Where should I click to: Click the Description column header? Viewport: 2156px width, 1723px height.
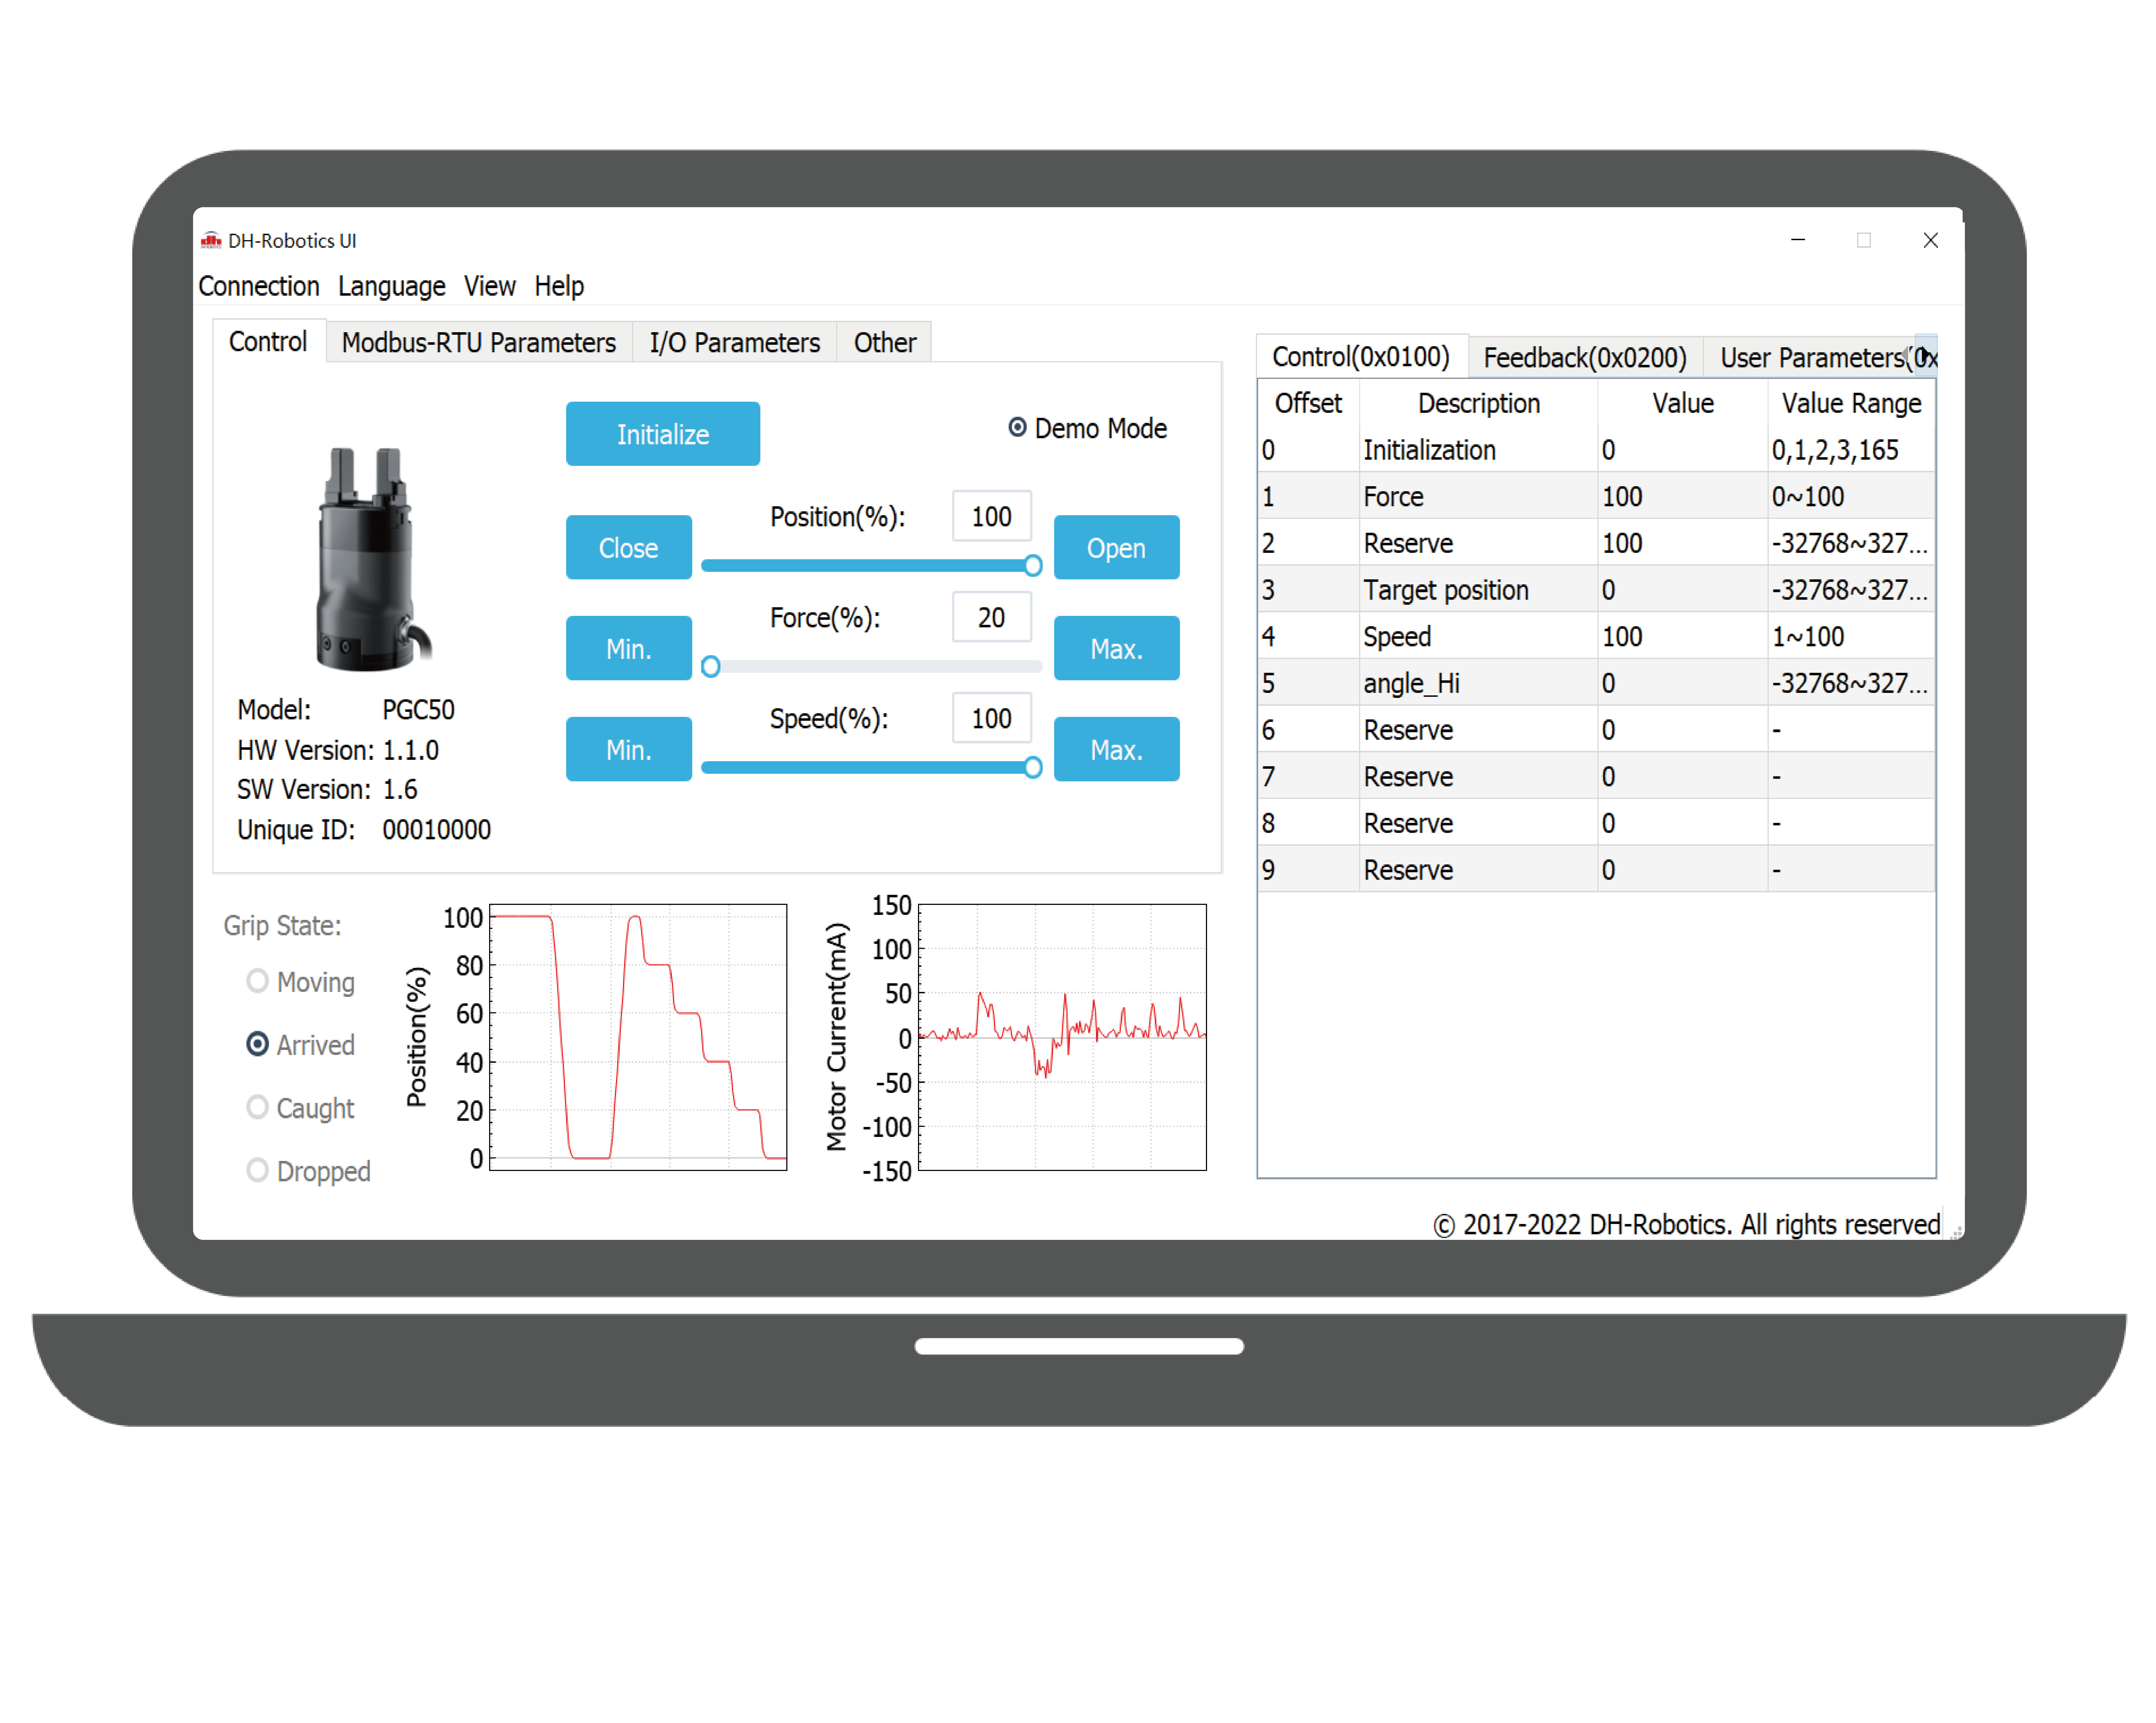coord(1479,404)
